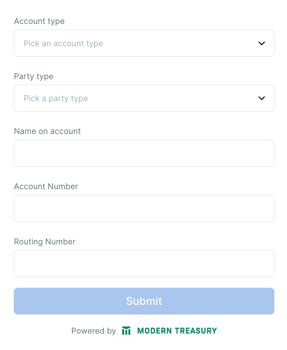Click the 'Routing Number' label
Image resolution: width=287 pixels, height=350 pixels.
tap(45, 242)
